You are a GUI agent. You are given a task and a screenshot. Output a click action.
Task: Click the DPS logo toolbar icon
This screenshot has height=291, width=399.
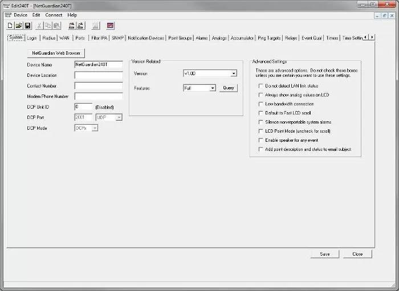111,26
